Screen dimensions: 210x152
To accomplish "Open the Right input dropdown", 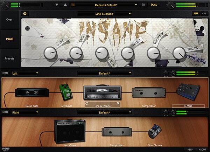I will [25, 112].
